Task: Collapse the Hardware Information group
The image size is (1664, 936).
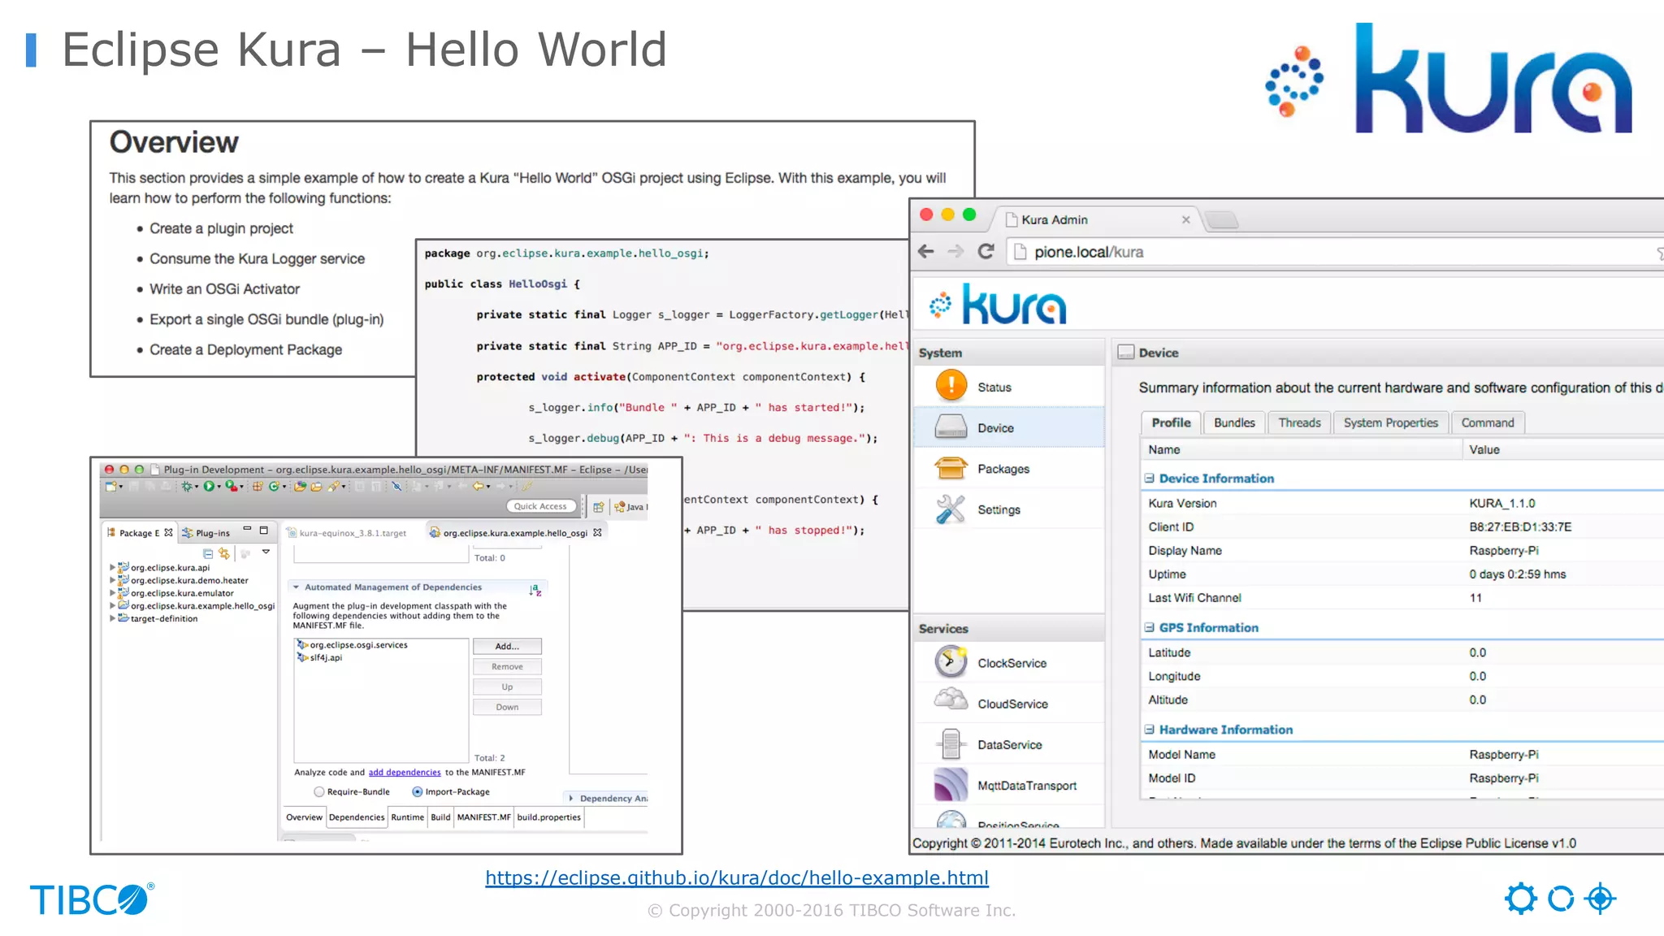Action: tap(1149, 730)
